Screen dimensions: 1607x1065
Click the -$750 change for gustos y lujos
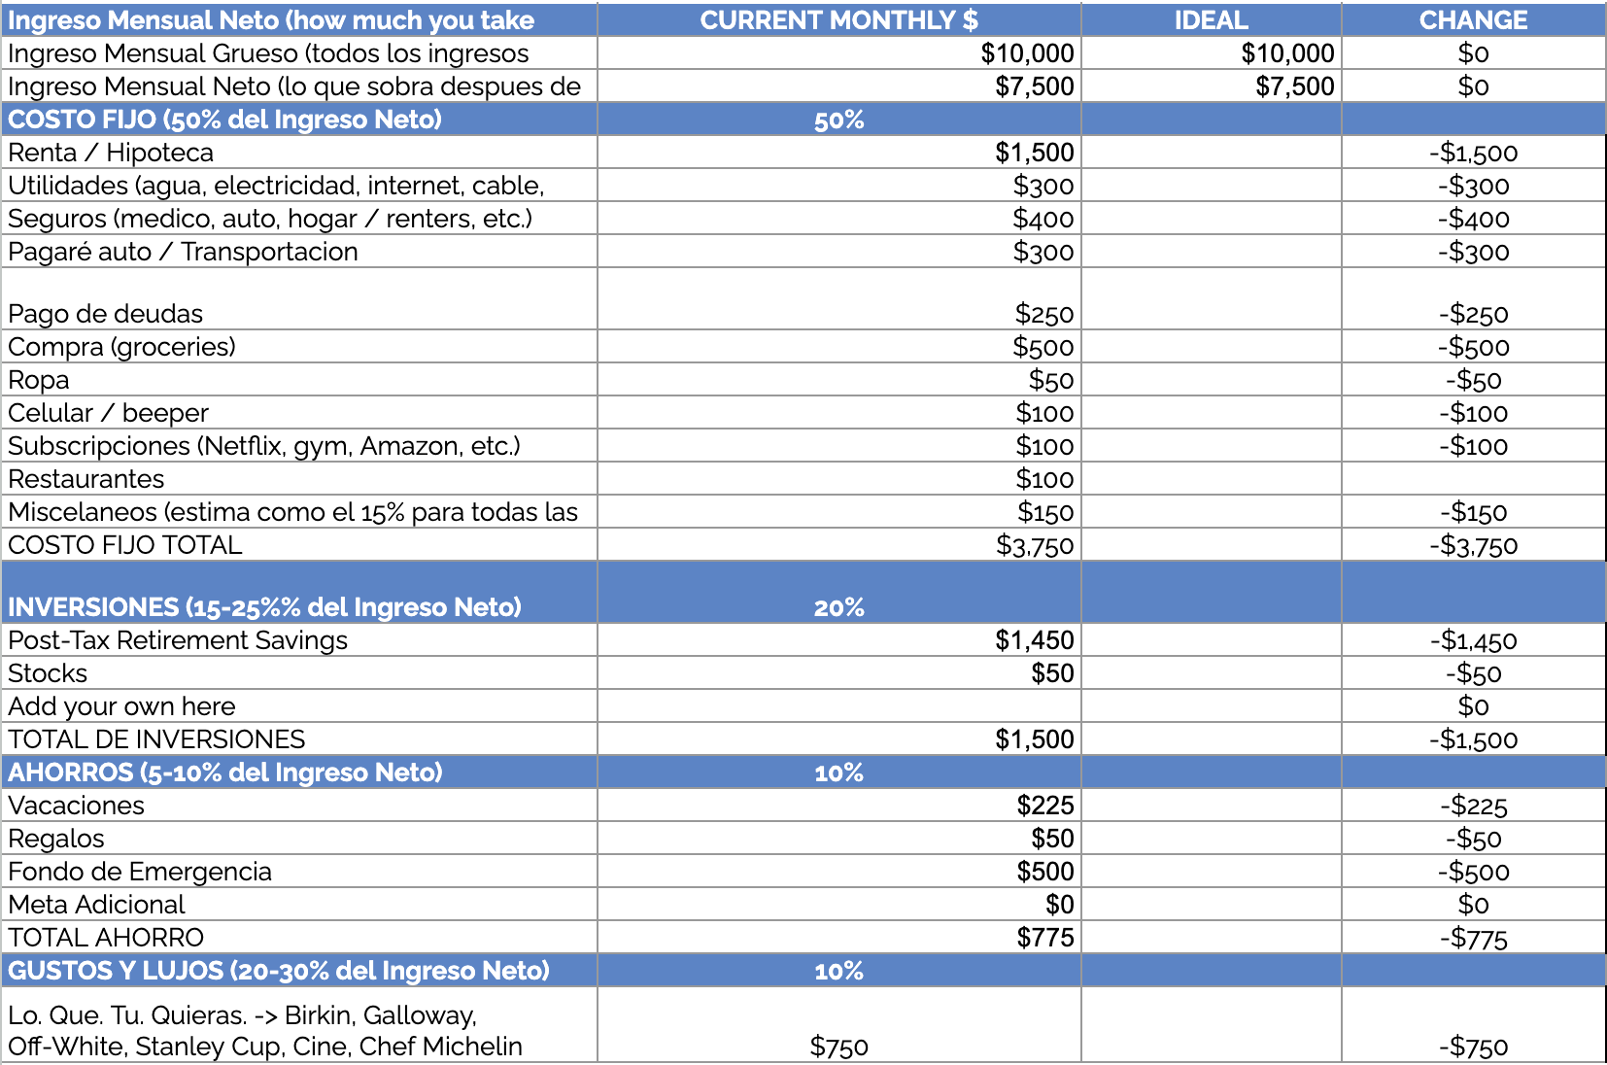tap(1473, 1047)
